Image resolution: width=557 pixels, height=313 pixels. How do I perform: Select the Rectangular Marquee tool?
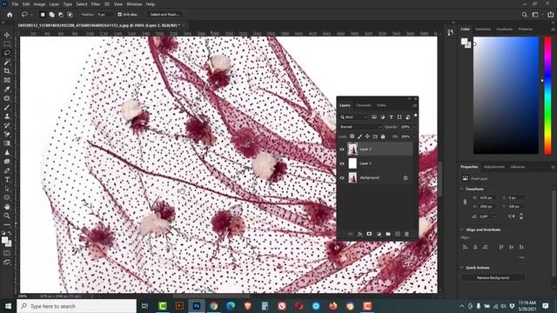click(7, 43)
